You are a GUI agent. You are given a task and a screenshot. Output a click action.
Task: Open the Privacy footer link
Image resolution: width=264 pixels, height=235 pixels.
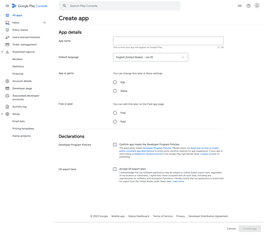click(x=180, y=216)
